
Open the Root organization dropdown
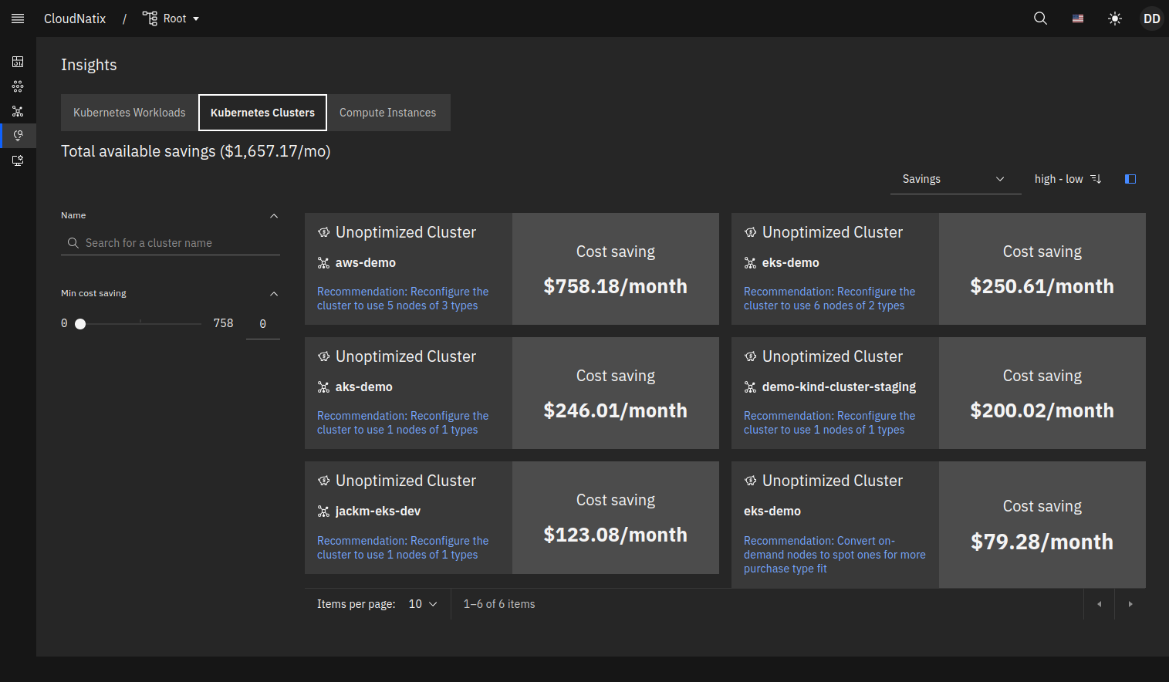tap(171, 19)
